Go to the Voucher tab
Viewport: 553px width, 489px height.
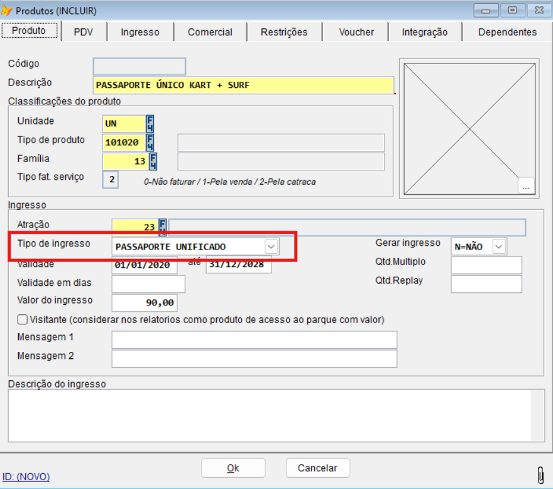pos(356,32)
